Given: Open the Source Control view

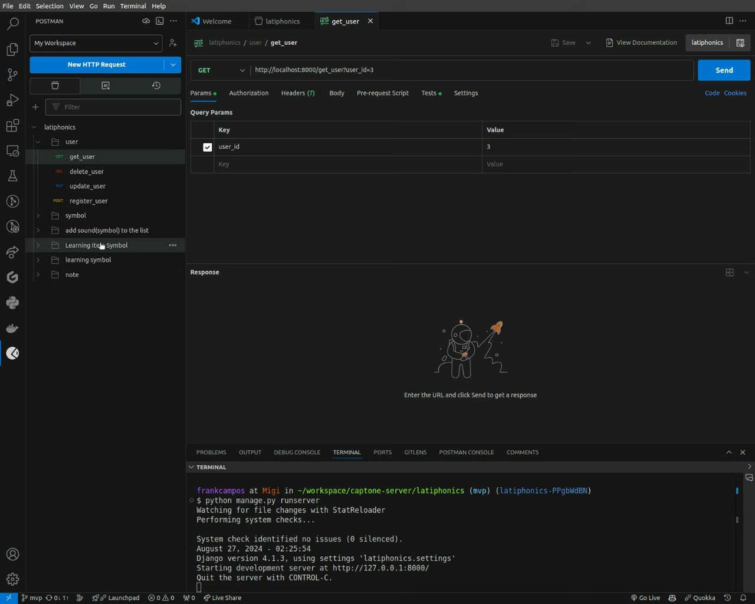Looking at the screenshot, I should 12,75.
